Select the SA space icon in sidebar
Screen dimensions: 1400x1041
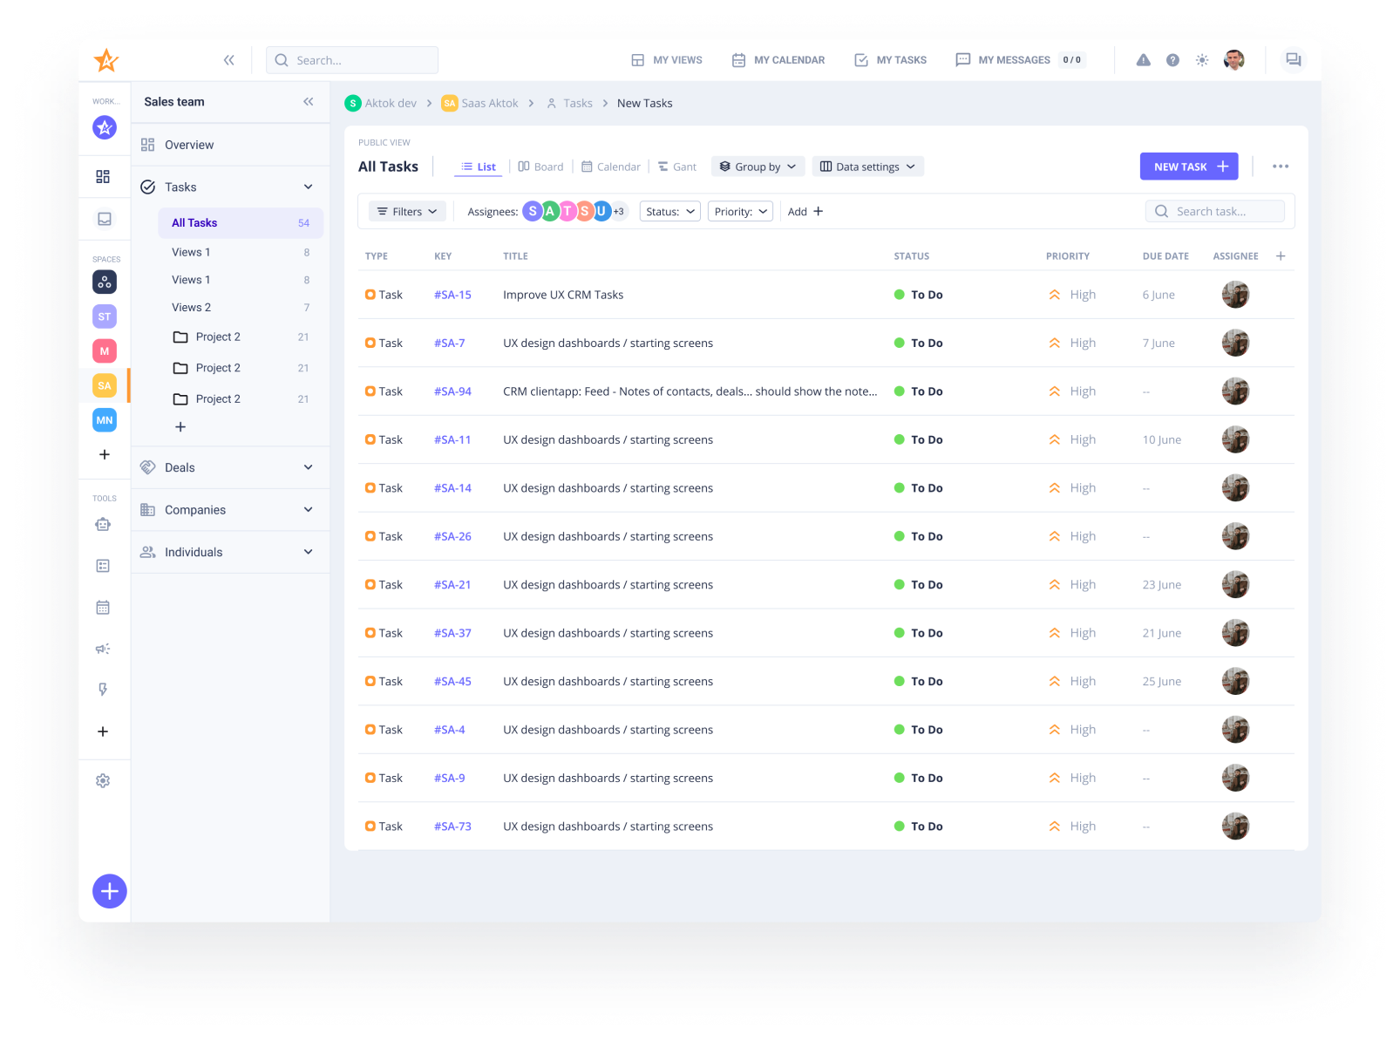point(104,384)
